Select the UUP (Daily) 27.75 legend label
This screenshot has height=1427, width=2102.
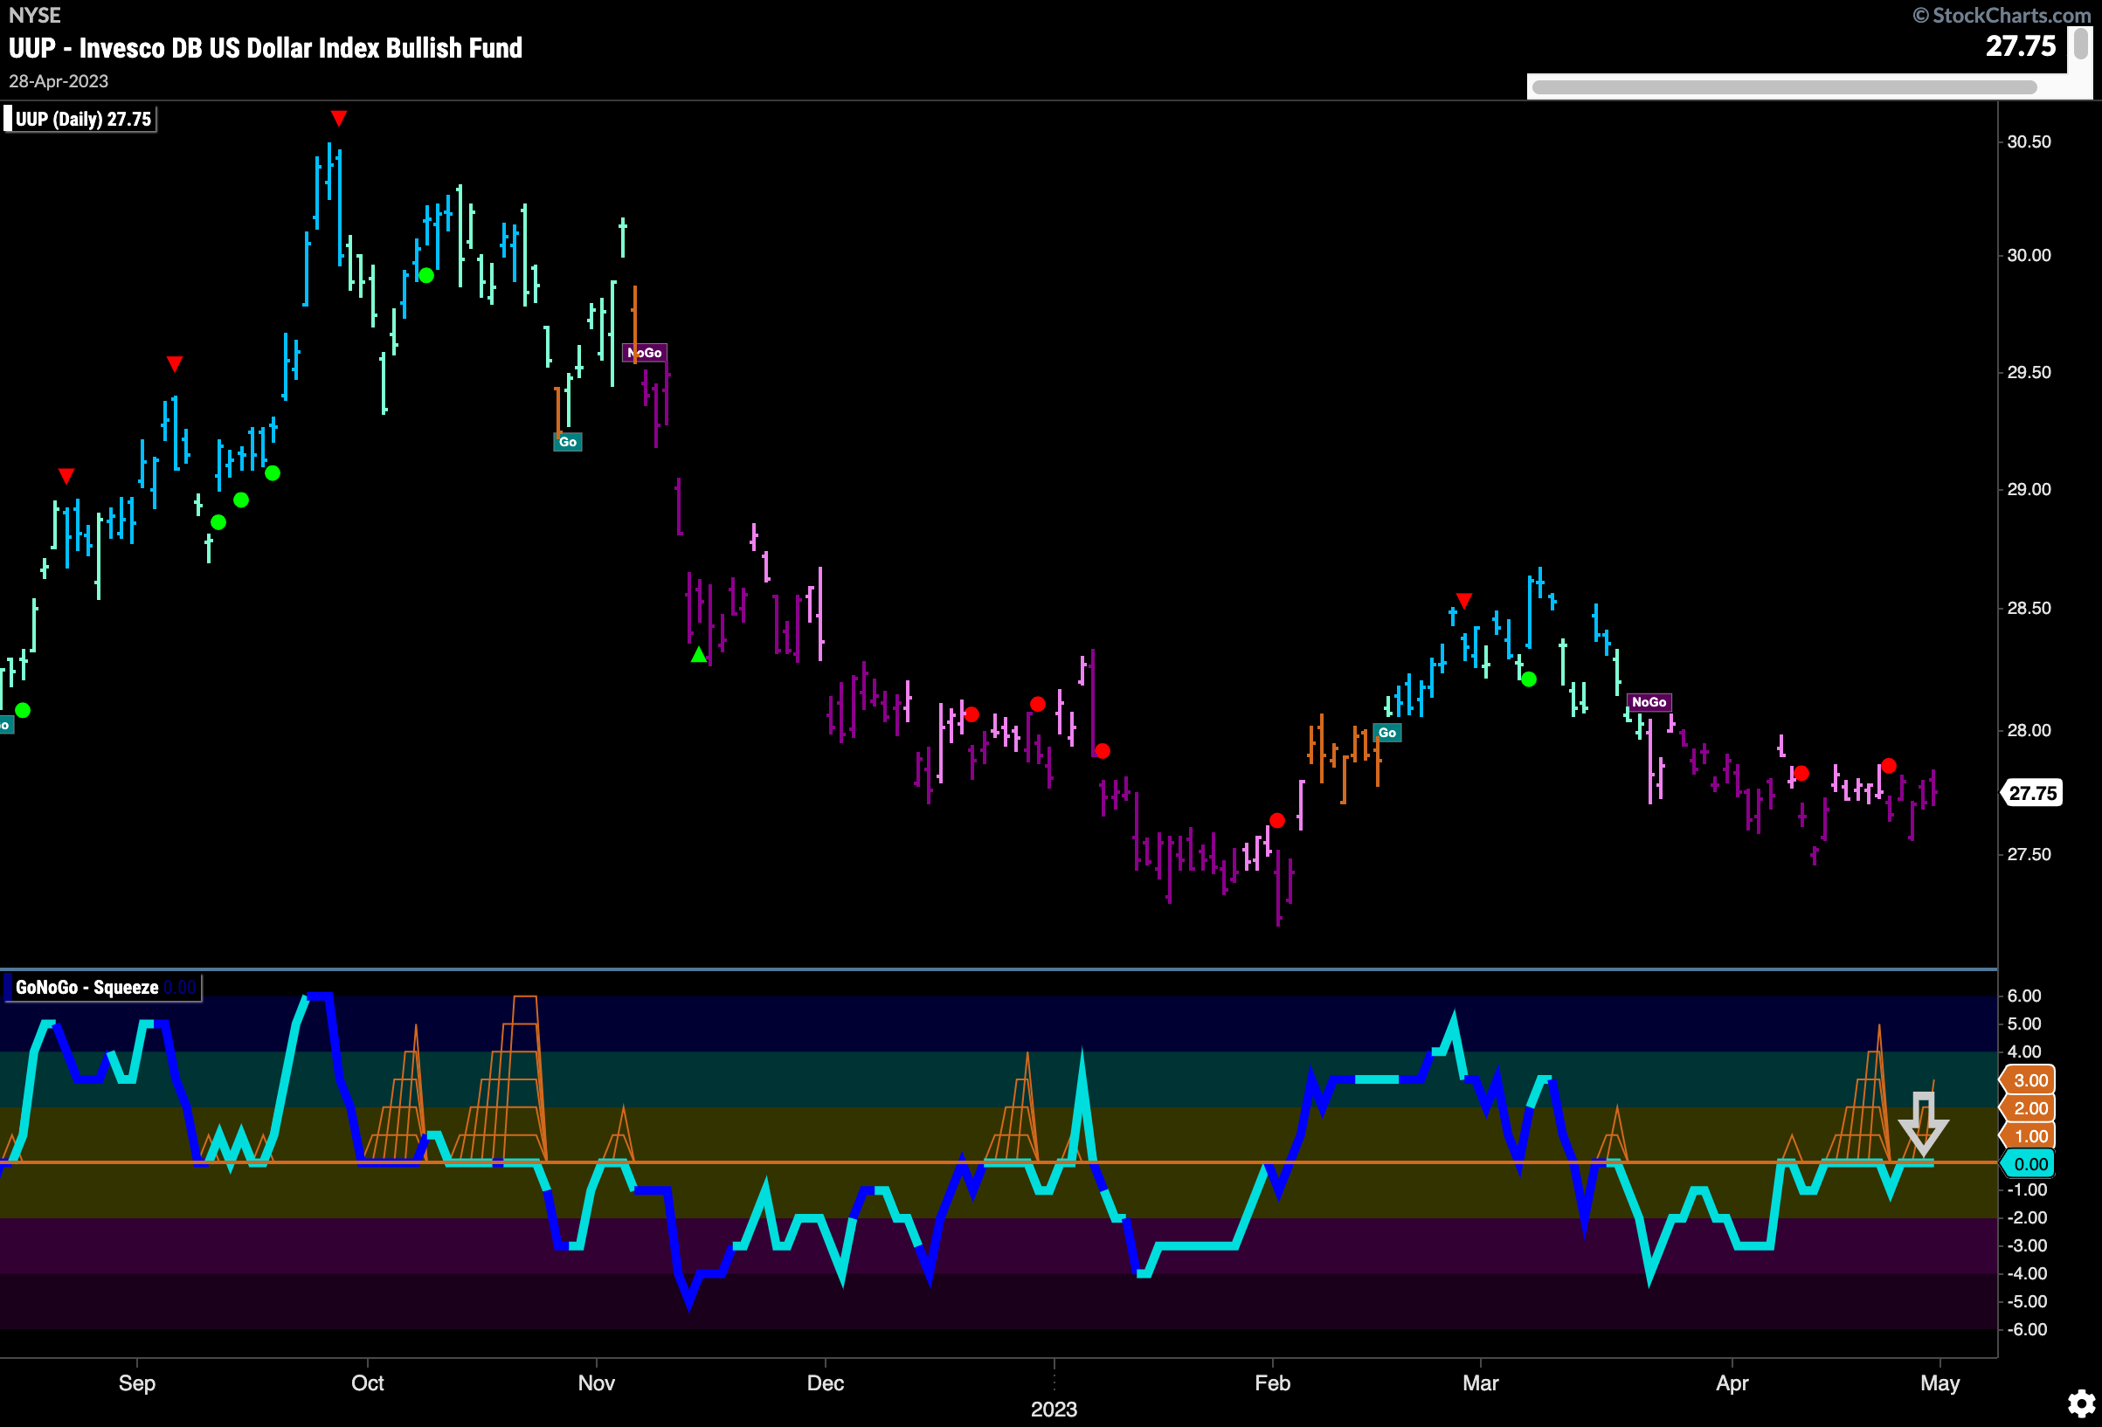click(80, 120)
